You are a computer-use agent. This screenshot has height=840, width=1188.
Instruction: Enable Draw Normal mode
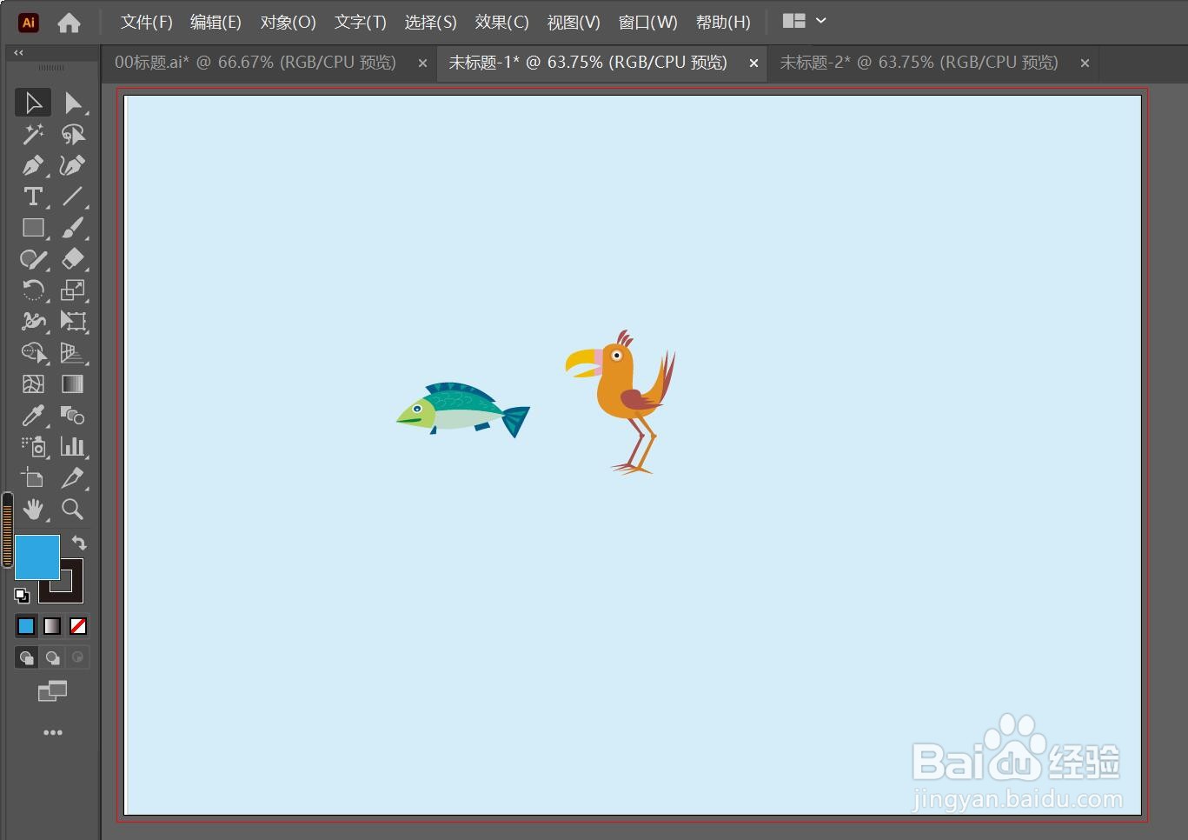click(x=26, y=657)
